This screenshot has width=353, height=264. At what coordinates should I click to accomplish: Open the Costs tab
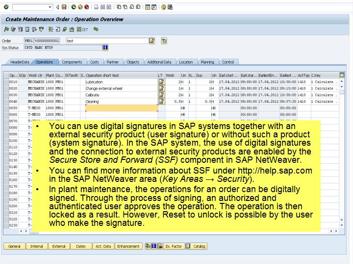pyautogui.click(x=94, y=62)
